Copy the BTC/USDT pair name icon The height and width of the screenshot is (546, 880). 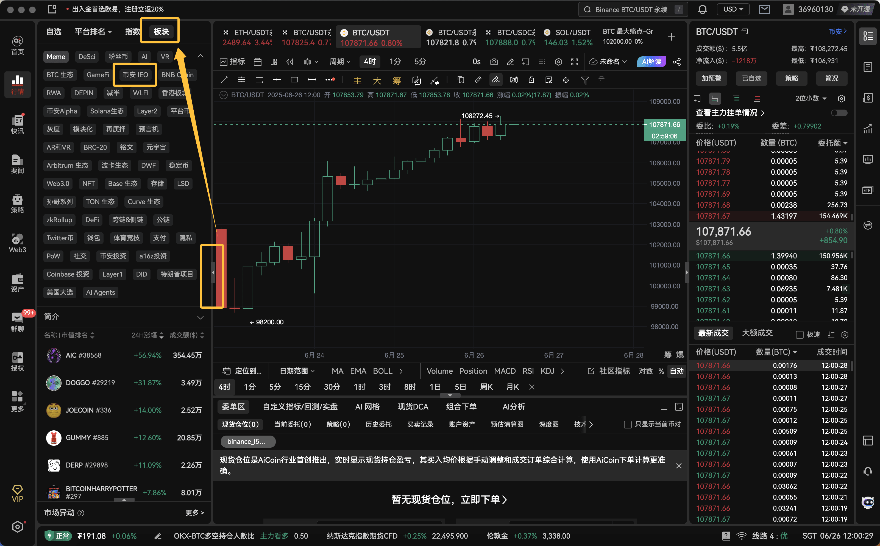744,32
